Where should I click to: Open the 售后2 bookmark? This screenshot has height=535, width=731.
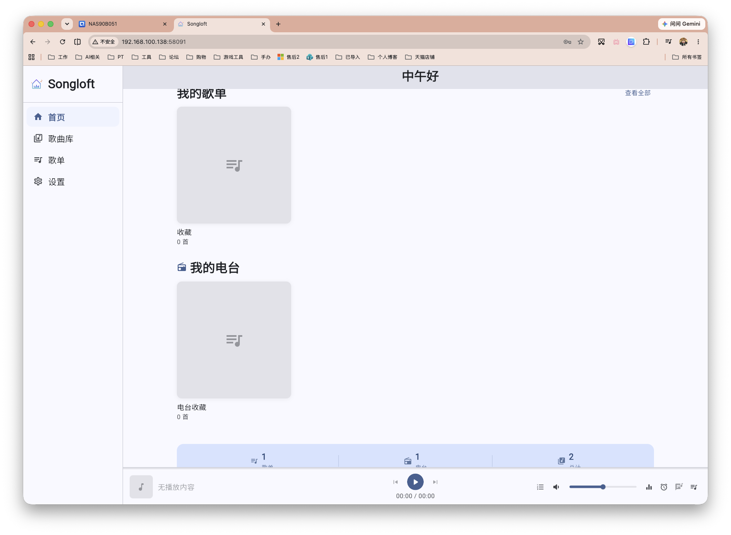point(289,57)
